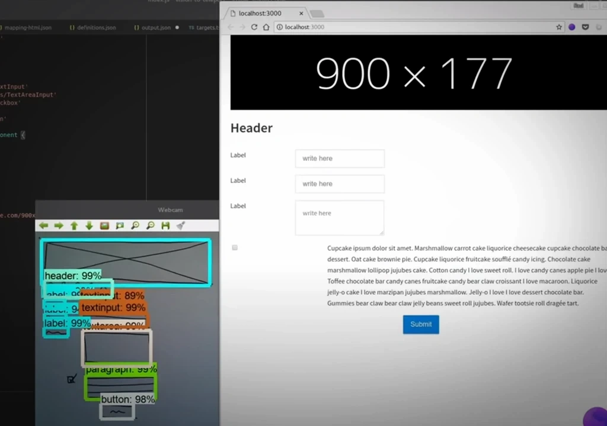Reload the localhost:3000 page

(254, 27)
